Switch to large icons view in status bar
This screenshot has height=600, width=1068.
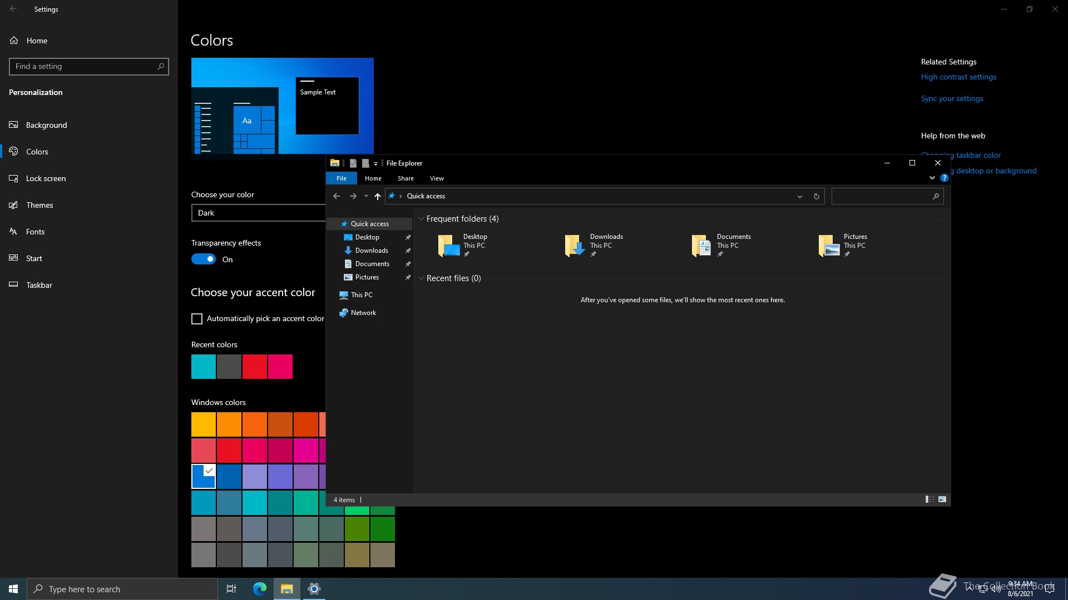(x=942, y=499)
